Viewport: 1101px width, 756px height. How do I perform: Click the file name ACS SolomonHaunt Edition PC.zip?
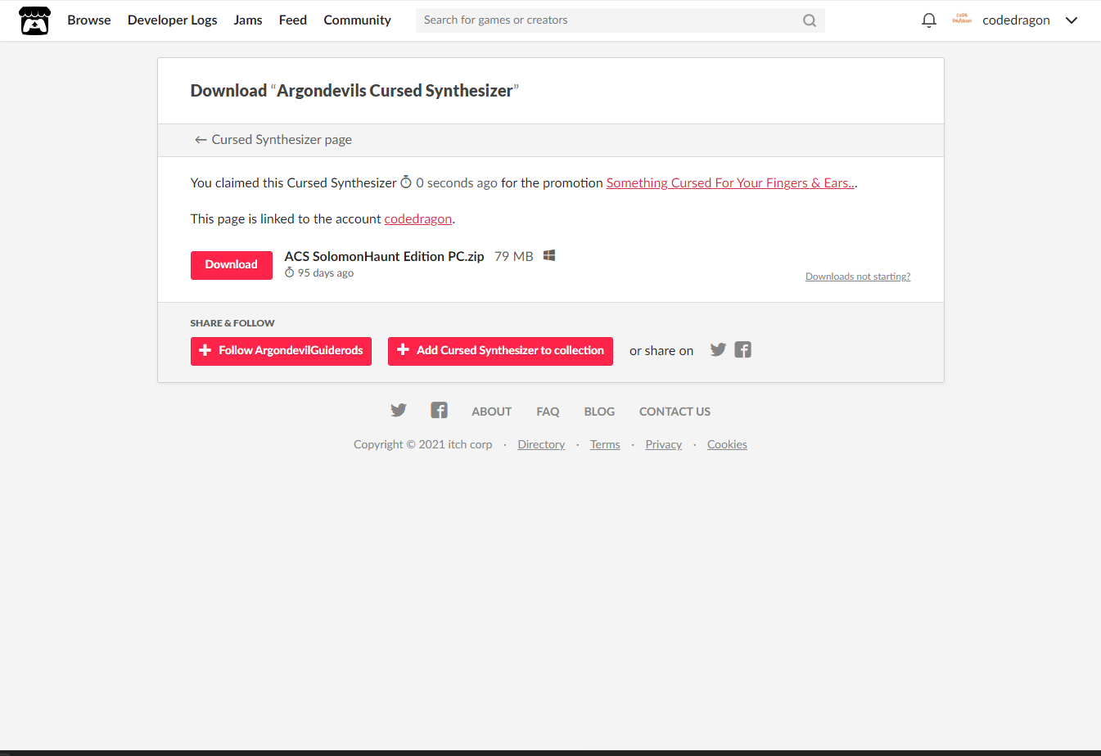[x=384, y=257]
